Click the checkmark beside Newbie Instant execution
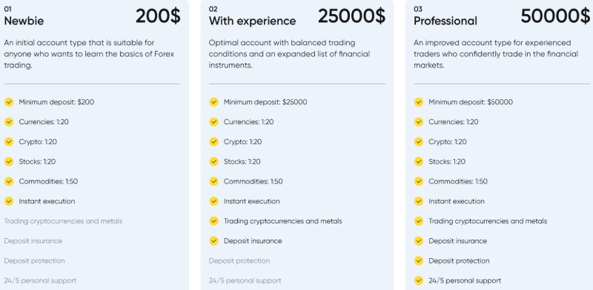This screenshot has width=593, height=290. coord(9,201)
